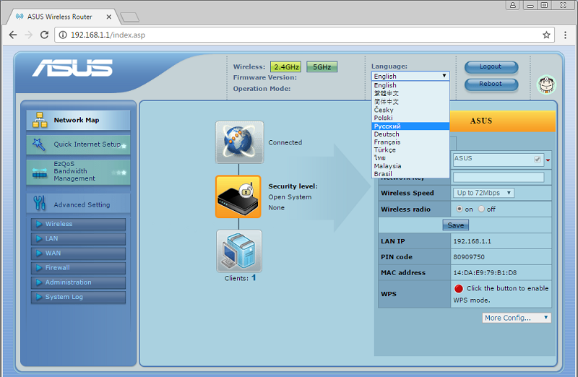Click the browser back arrow
Image resolution: width=578 pixels, height=377 pixels.
tap(13, 35)
